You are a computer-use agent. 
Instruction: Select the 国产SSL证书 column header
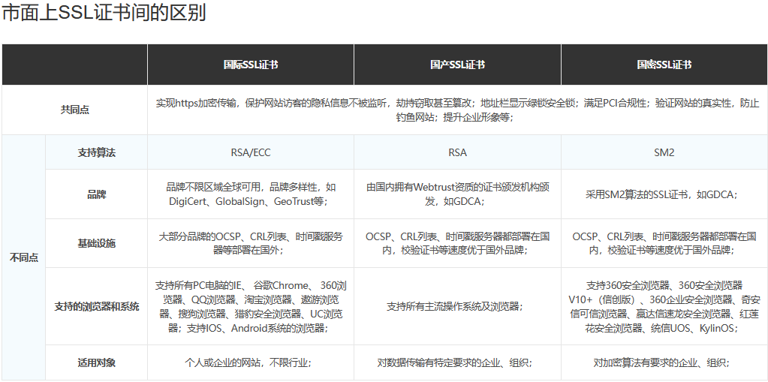click(x=457, y=65)
